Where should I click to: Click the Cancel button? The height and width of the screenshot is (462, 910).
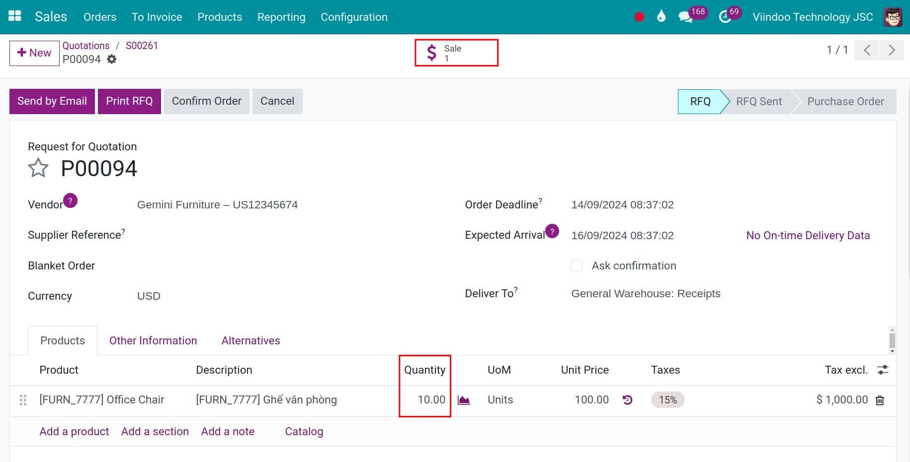point(277,101)
